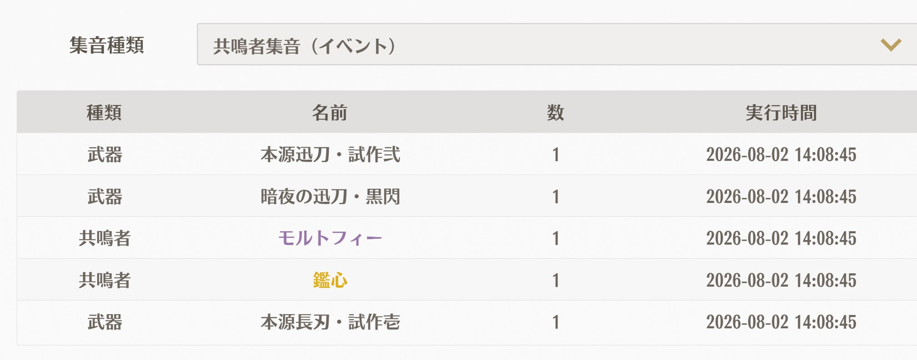Click 共鳴者 type cell beside モルトフィー
Screen dimensions: 917x360
pyautogui.click(x=105, y=238)
